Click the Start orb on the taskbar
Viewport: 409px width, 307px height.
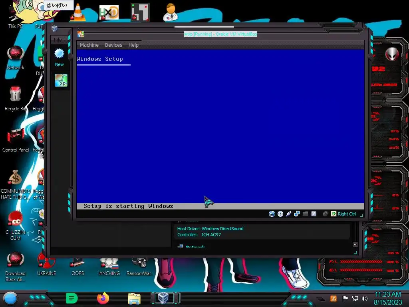(x=10, y=299)
